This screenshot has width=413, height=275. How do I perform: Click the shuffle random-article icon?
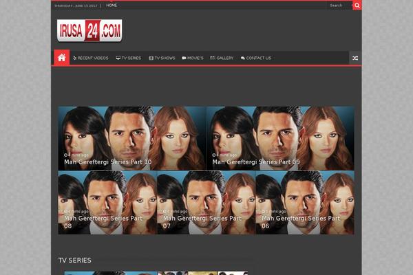coord(355,58)
